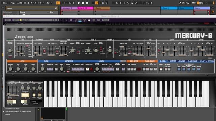This screenshot has width=216, height=121.
Task: Click the SAVE preset button
Action: coord(16,20)
